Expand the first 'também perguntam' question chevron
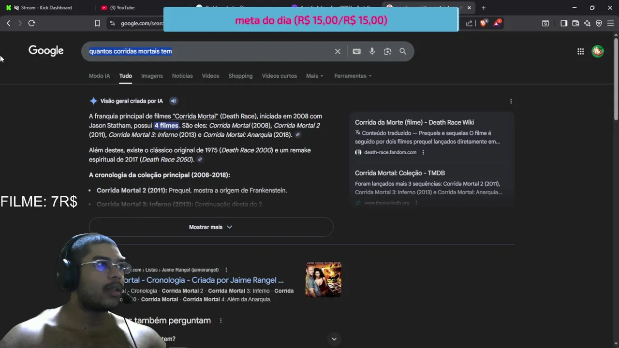 pos(334,339)
